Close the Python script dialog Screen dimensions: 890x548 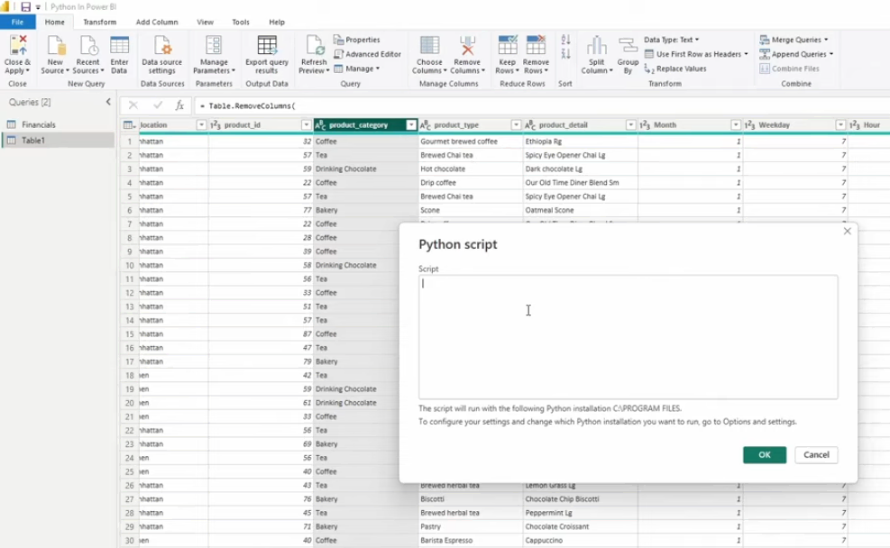click(847, 231)
